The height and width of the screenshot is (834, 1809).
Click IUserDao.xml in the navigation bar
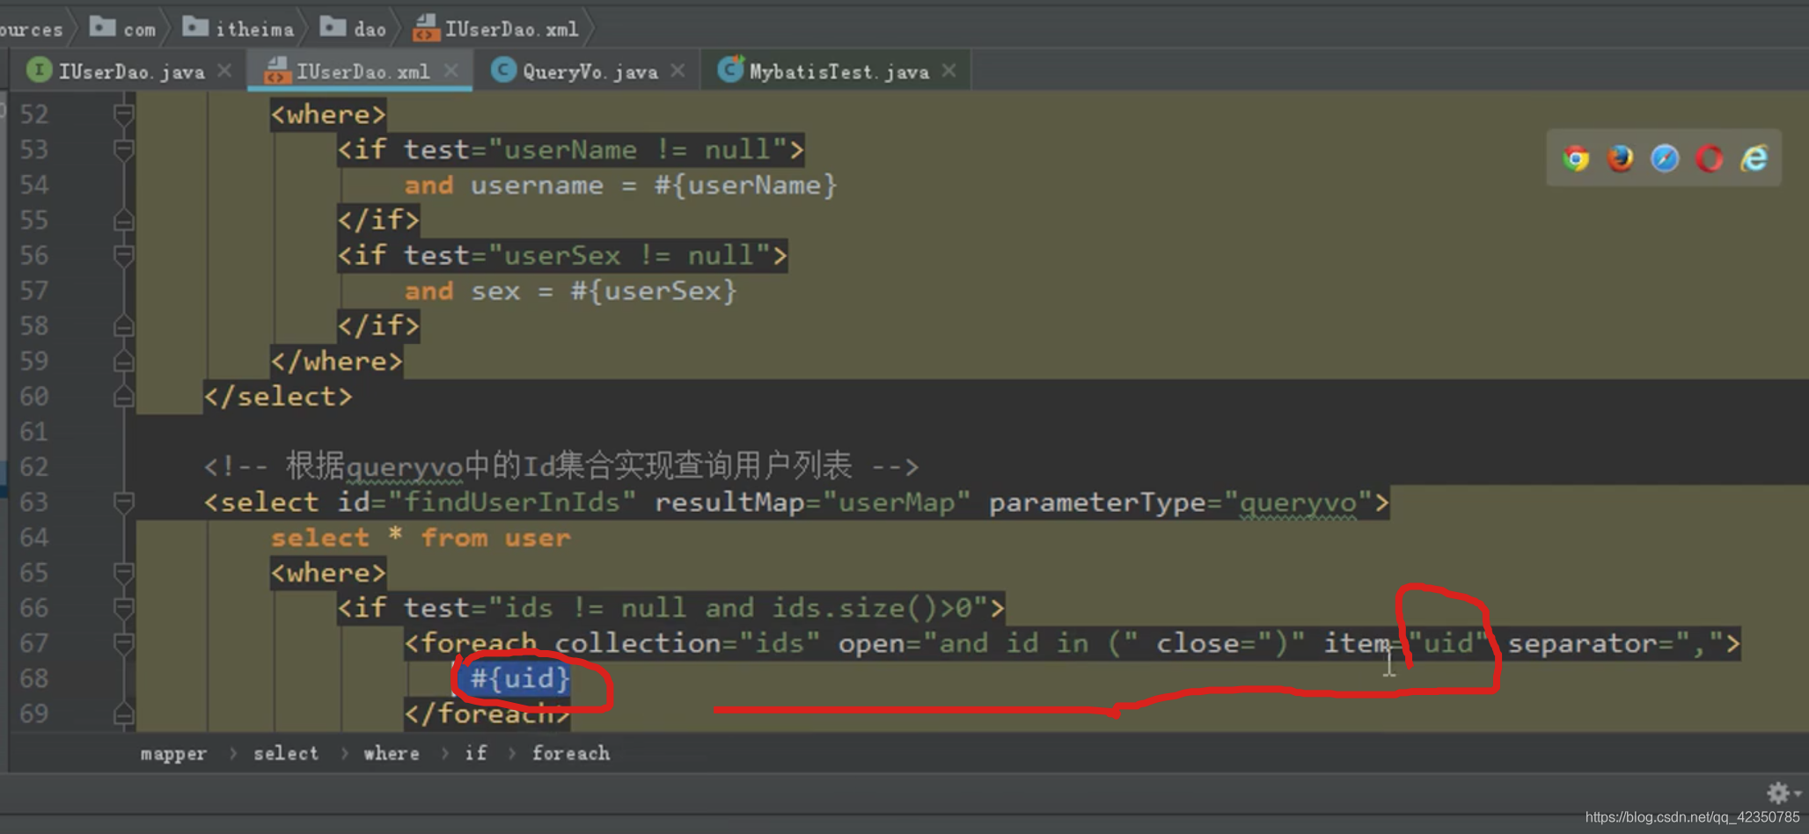click(496, 28)
